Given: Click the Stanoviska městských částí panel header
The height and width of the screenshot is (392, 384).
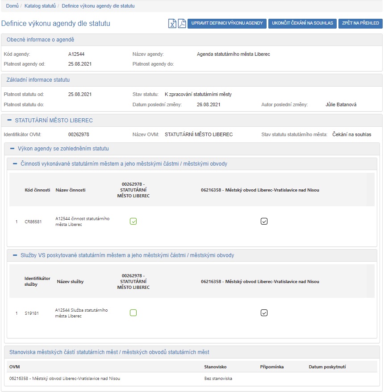Looking at the screenshot, I should point(109,352).
